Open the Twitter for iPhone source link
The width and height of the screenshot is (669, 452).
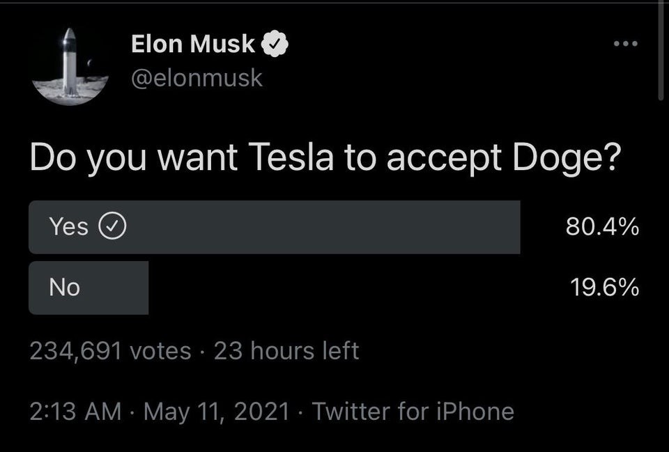[413, 412]
